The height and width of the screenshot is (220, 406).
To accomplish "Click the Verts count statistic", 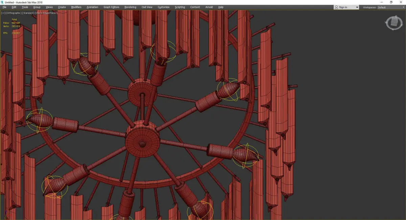I will [x=12, y=26].
